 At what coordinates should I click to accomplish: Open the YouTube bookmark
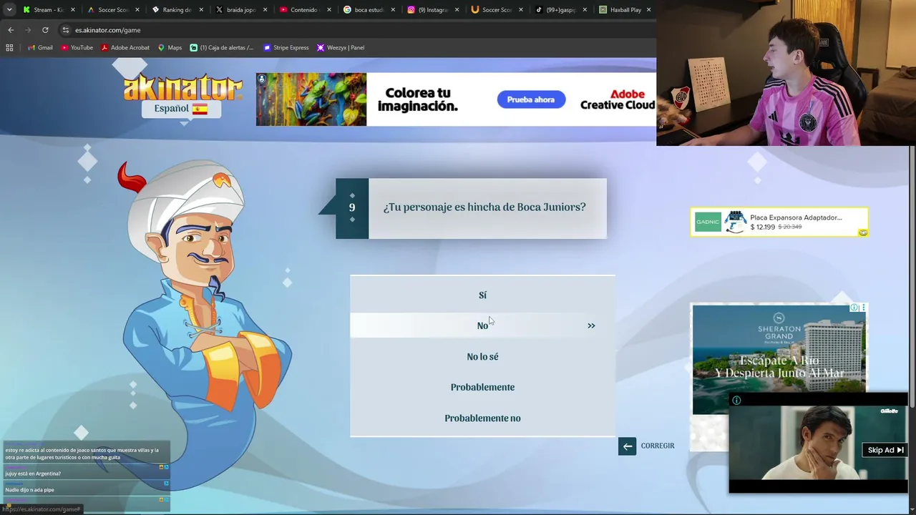(77, 48)
